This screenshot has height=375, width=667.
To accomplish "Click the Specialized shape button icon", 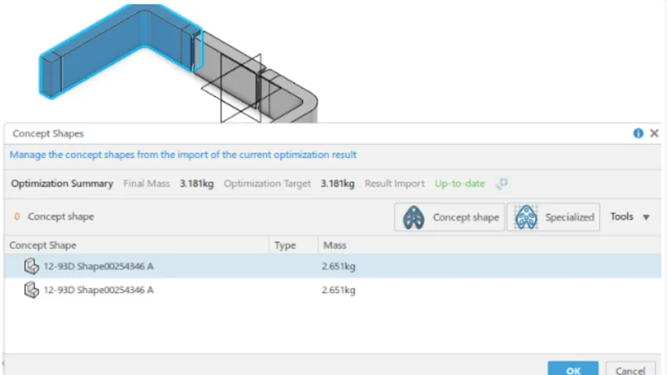I will click(526, 217).
